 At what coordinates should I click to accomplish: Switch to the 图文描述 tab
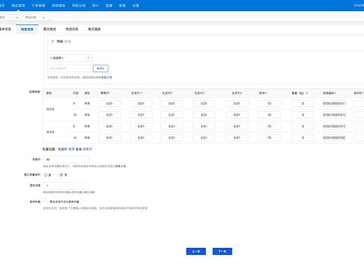pyautogui.click(x=50, y=29)
